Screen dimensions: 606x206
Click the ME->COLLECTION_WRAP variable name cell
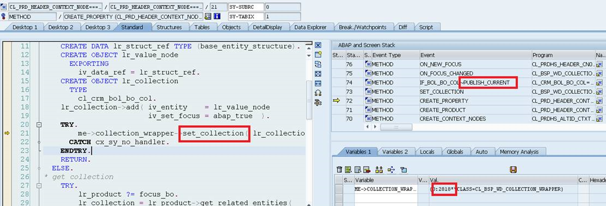tap(386, 189)
